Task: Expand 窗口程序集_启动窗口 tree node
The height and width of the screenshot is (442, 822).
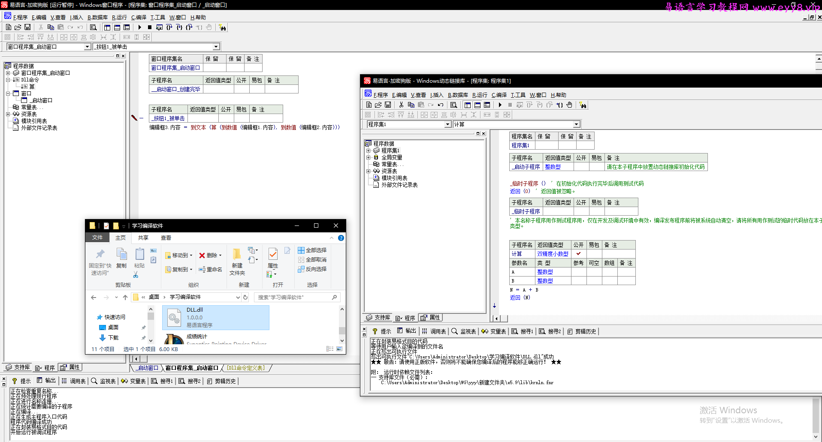Action: (x=8, y=73)
